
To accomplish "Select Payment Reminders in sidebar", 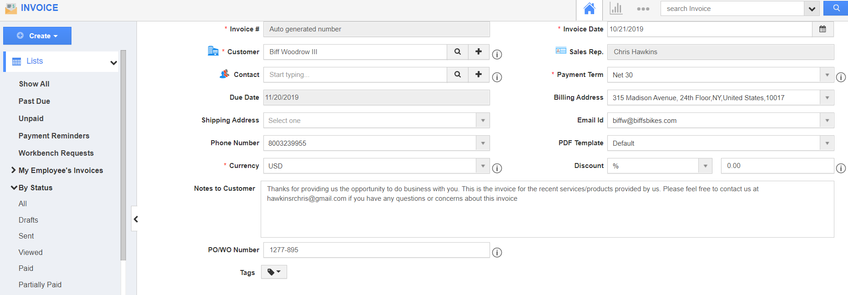I will point(54,136).
